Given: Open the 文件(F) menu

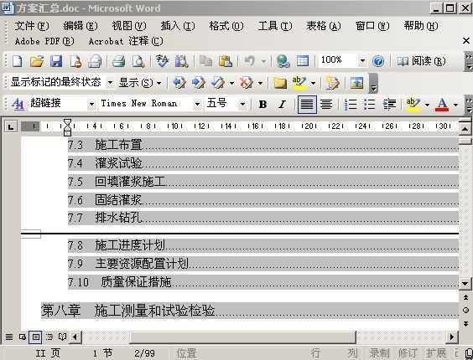Looking at the screenshot, I should (32, 26).
